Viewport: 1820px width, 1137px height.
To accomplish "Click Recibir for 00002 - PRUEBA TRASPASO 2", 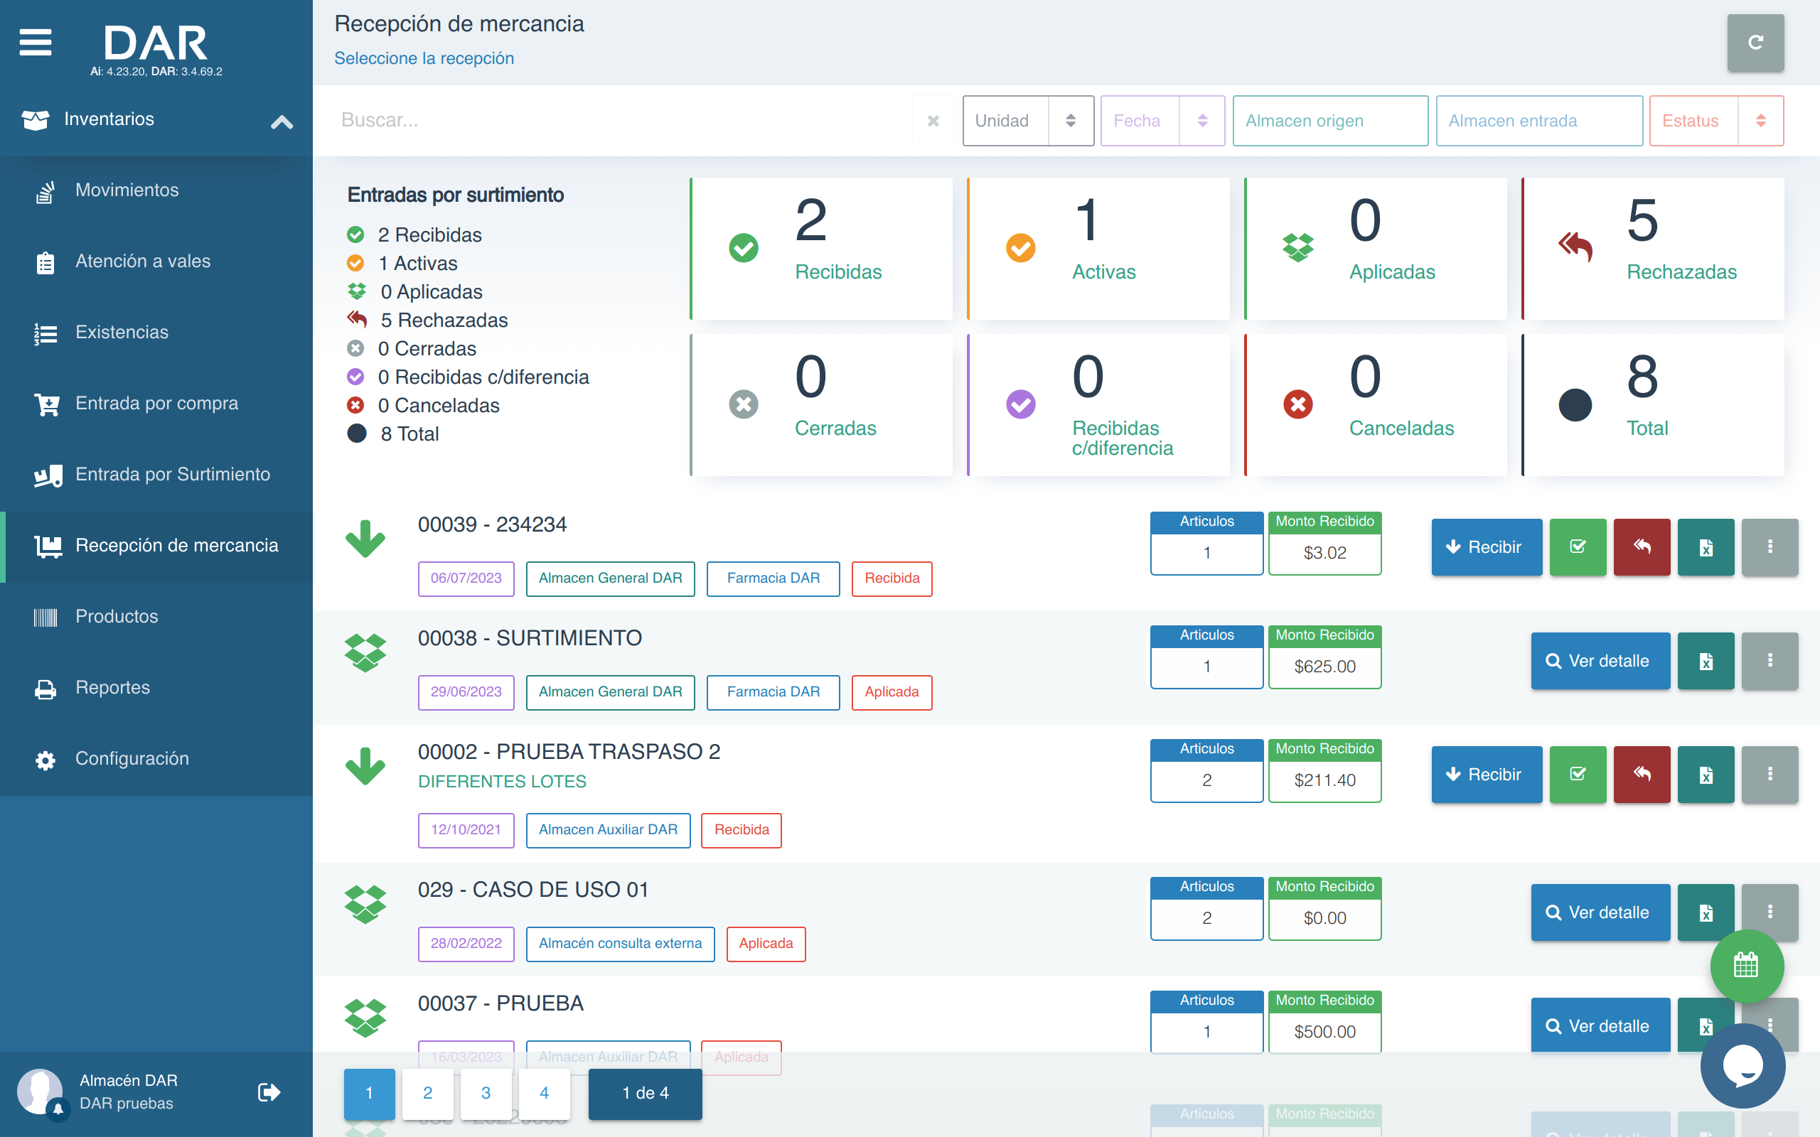I will (1486, 774).
